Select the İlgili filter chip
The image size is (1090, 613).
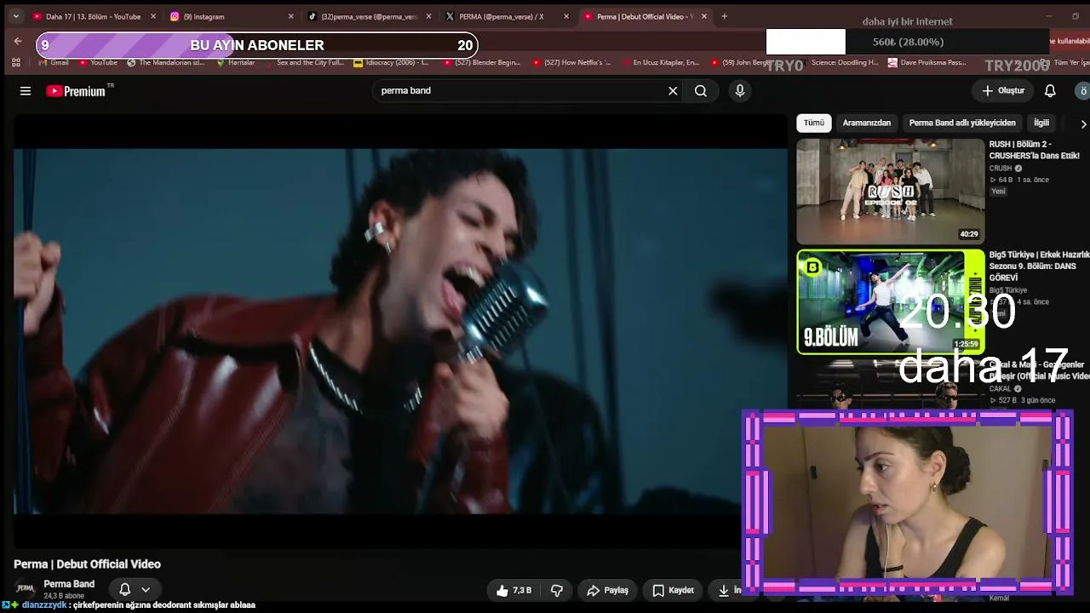click(1041, 123)
